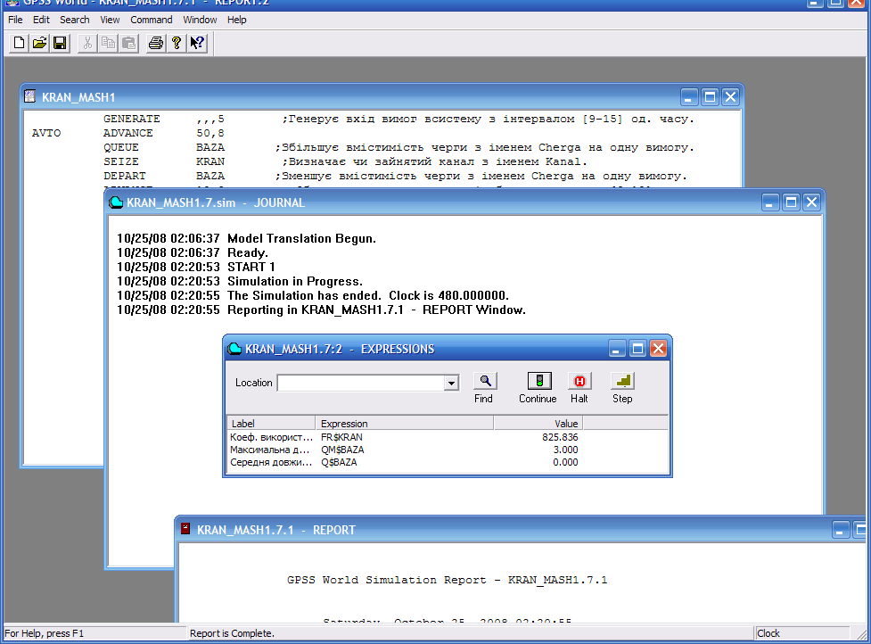Screen dimensions: 871x644
Task: Click the Expression column header
Action: pos(405,424)
